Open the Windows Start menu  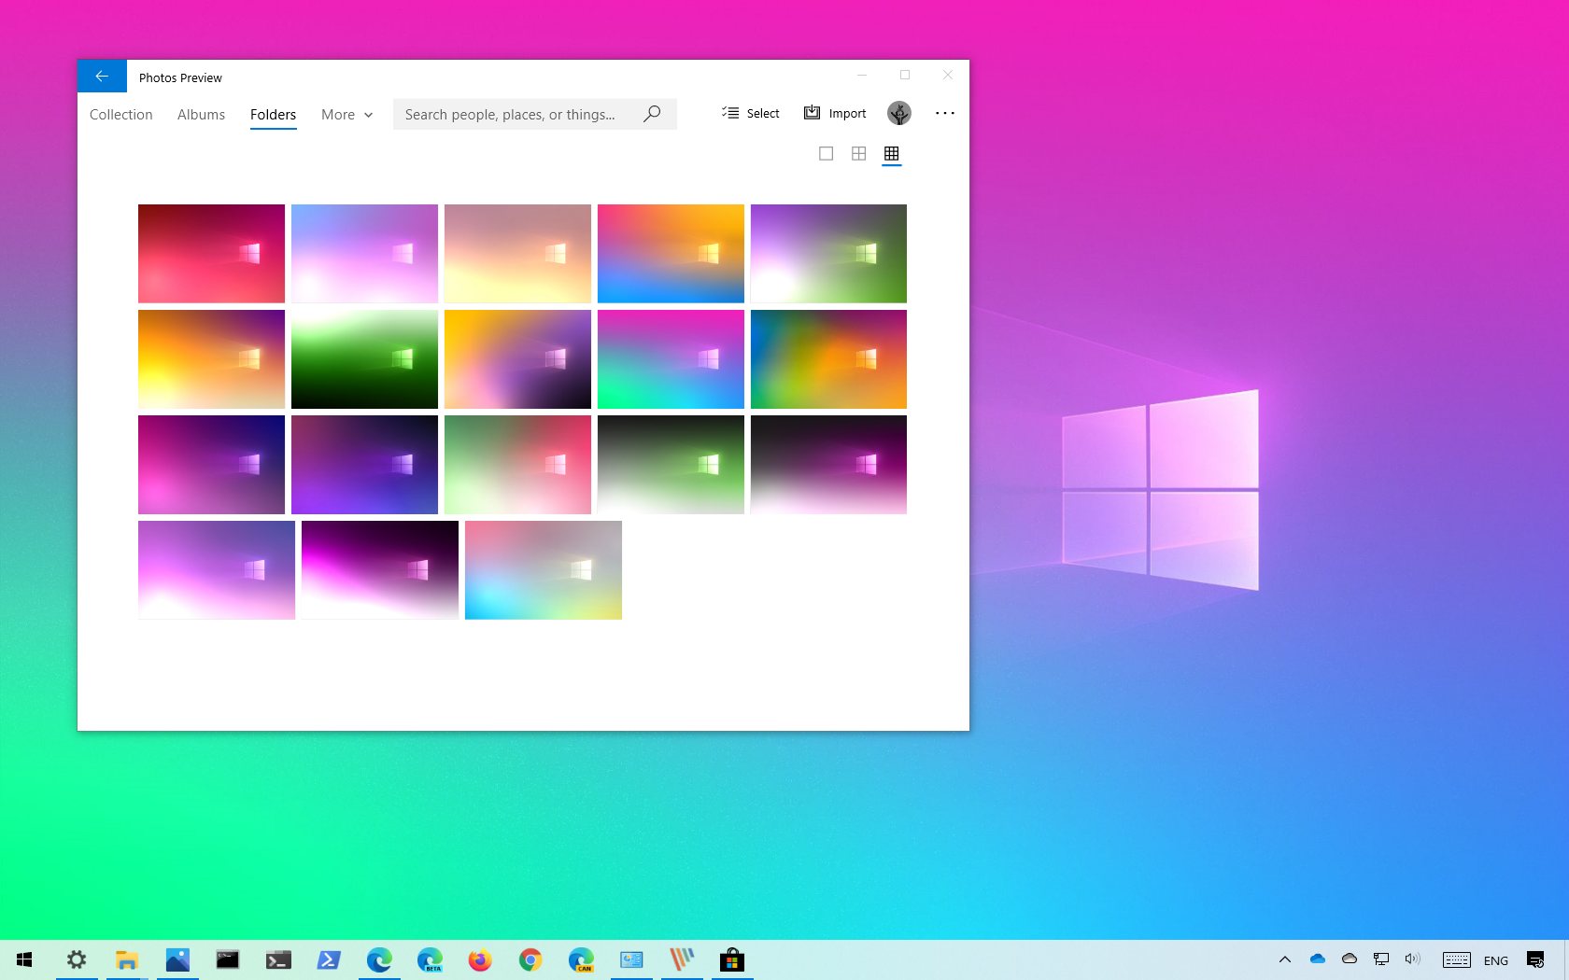click(25, 959)
